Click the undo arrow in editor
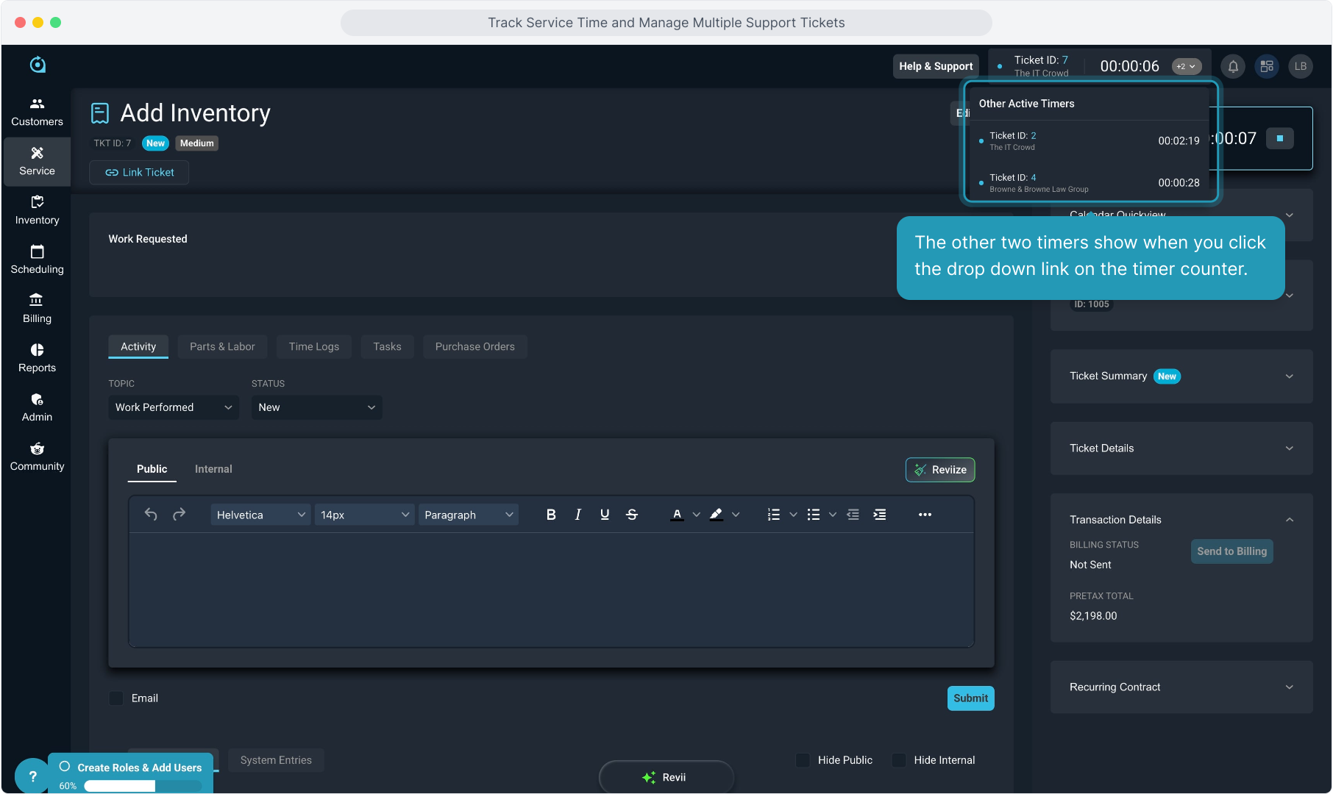The image size is (1333, 794). 151,515
